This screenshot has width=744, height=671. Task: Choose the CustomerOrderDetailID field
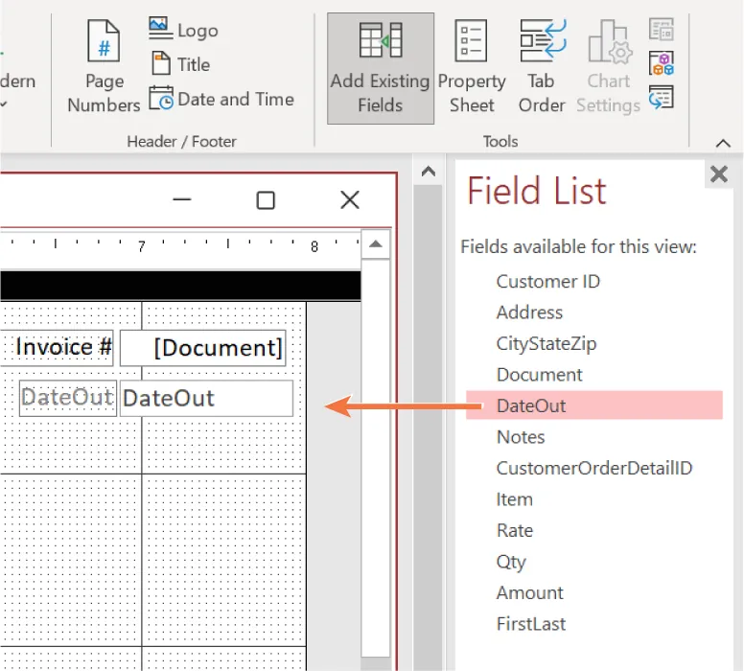pyautogui.click(x=593, y=468)
